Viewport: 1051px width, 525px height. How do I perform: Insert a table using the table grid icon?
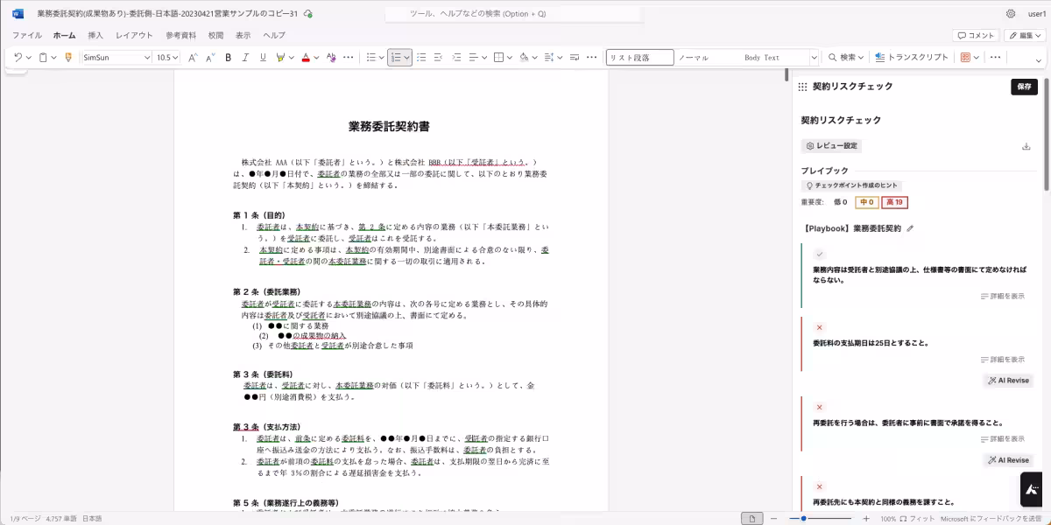[x=499, y=56]
